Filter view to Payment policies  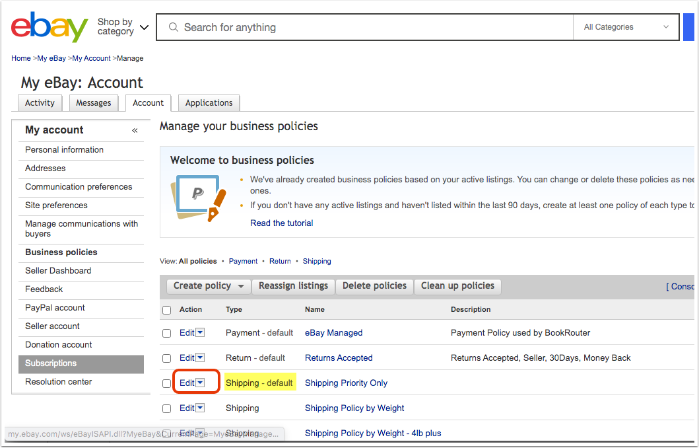coord(243,261)
